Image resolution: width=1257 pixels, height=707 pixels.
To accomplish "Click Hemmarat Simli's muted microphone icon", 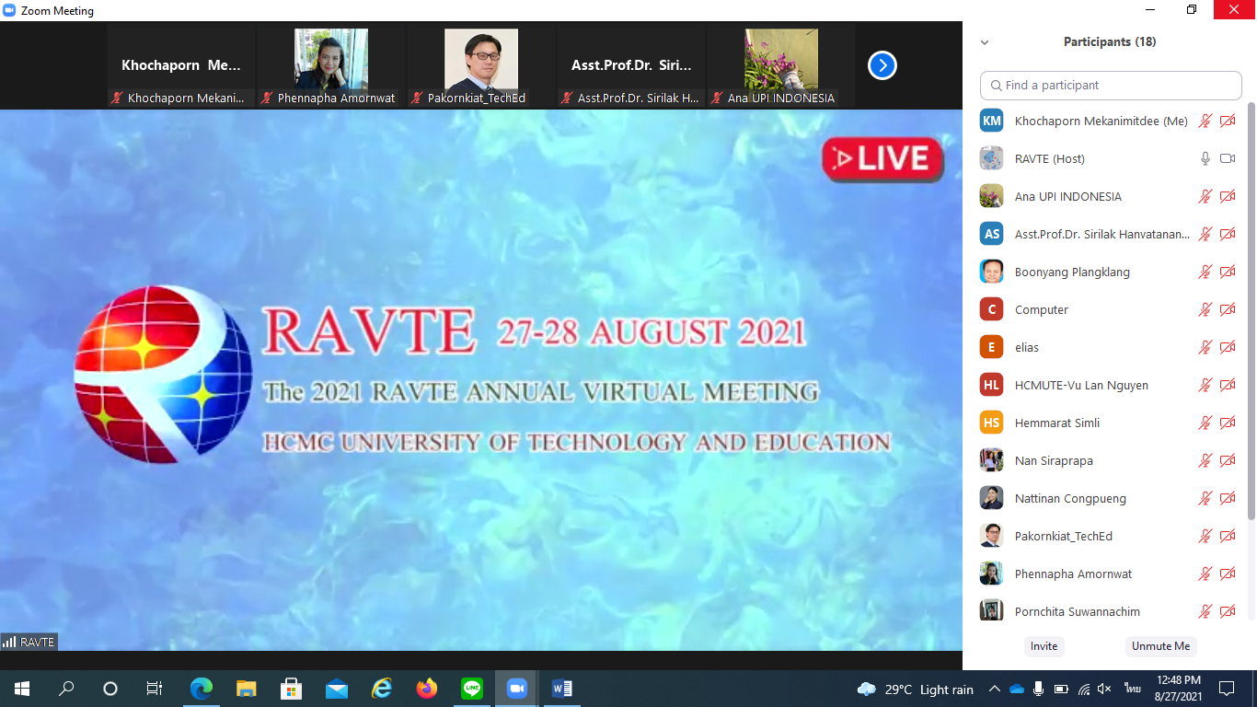I will tap(1205, 423).
